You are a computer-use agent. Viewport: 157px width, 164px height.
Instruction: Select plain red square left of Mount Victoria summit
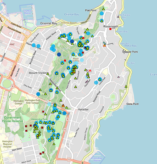[65, 60]
